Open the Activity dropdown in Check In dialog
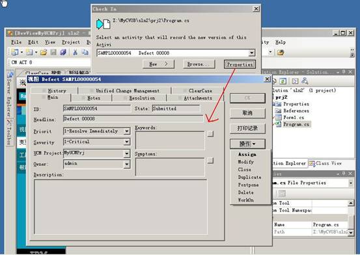This screenshot has width=360, height=255. tap(252, 53)
